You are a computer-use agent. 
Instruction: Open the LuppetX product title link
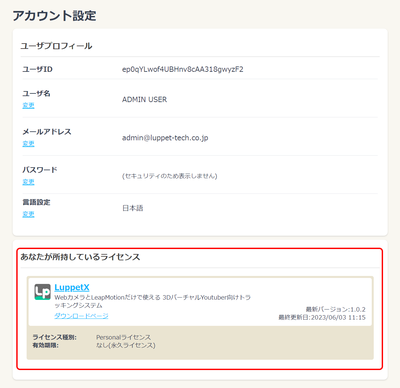[72, 287]
